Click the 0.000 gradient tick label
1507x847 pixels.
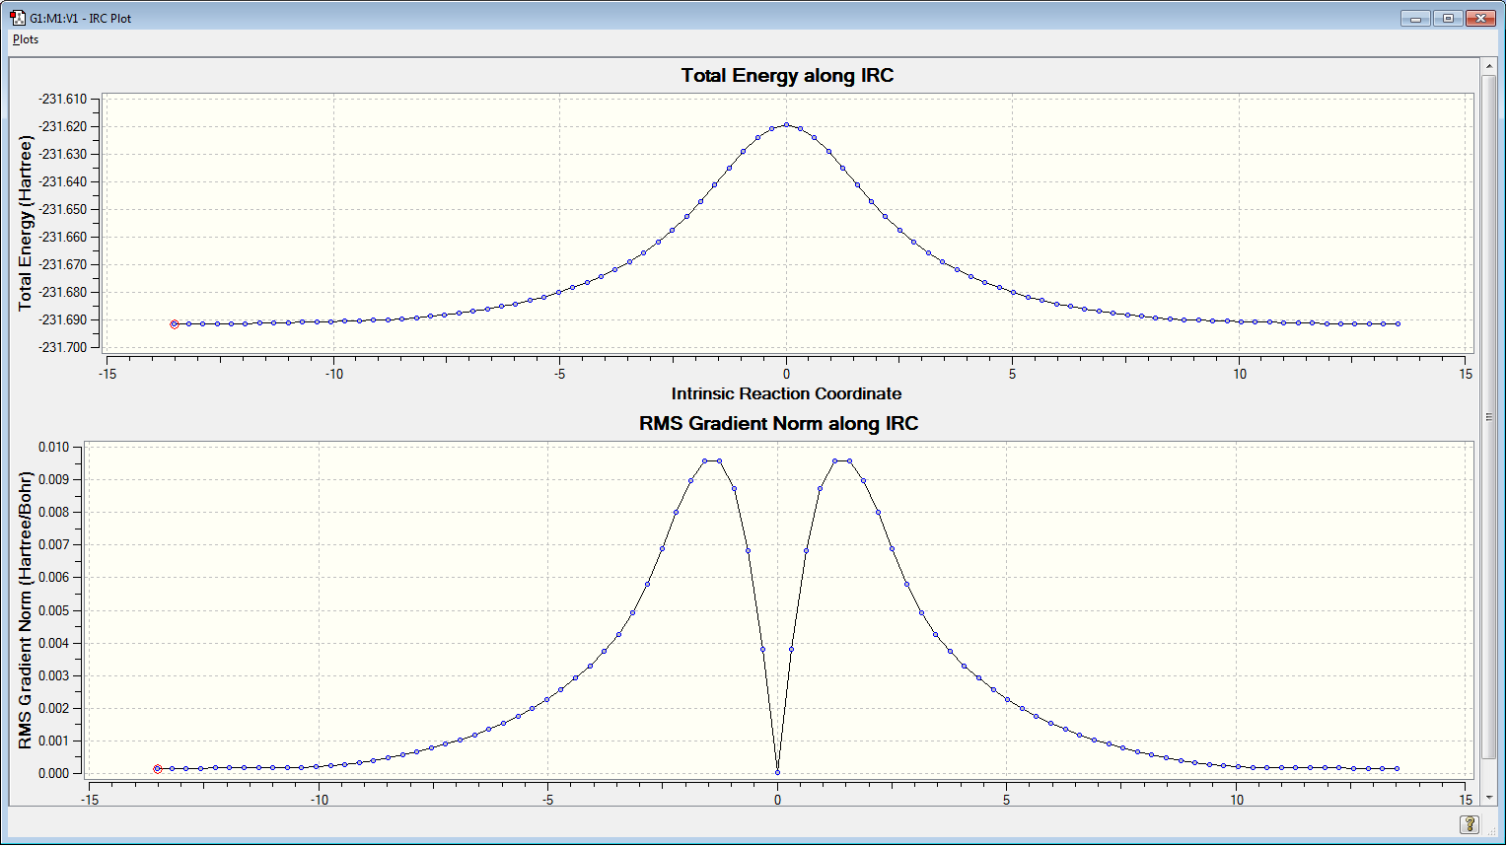point(53,773)
